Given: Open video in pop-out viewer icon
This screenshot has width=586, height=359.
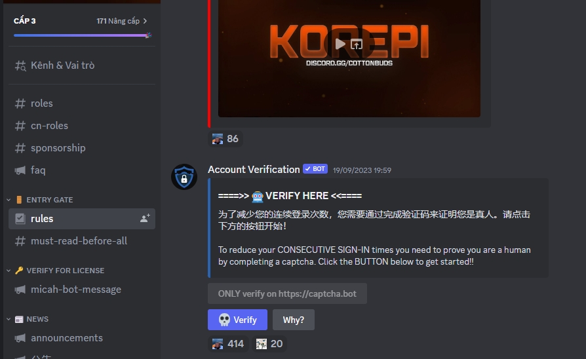Looking at the screenshot, I should pos(357,45).
